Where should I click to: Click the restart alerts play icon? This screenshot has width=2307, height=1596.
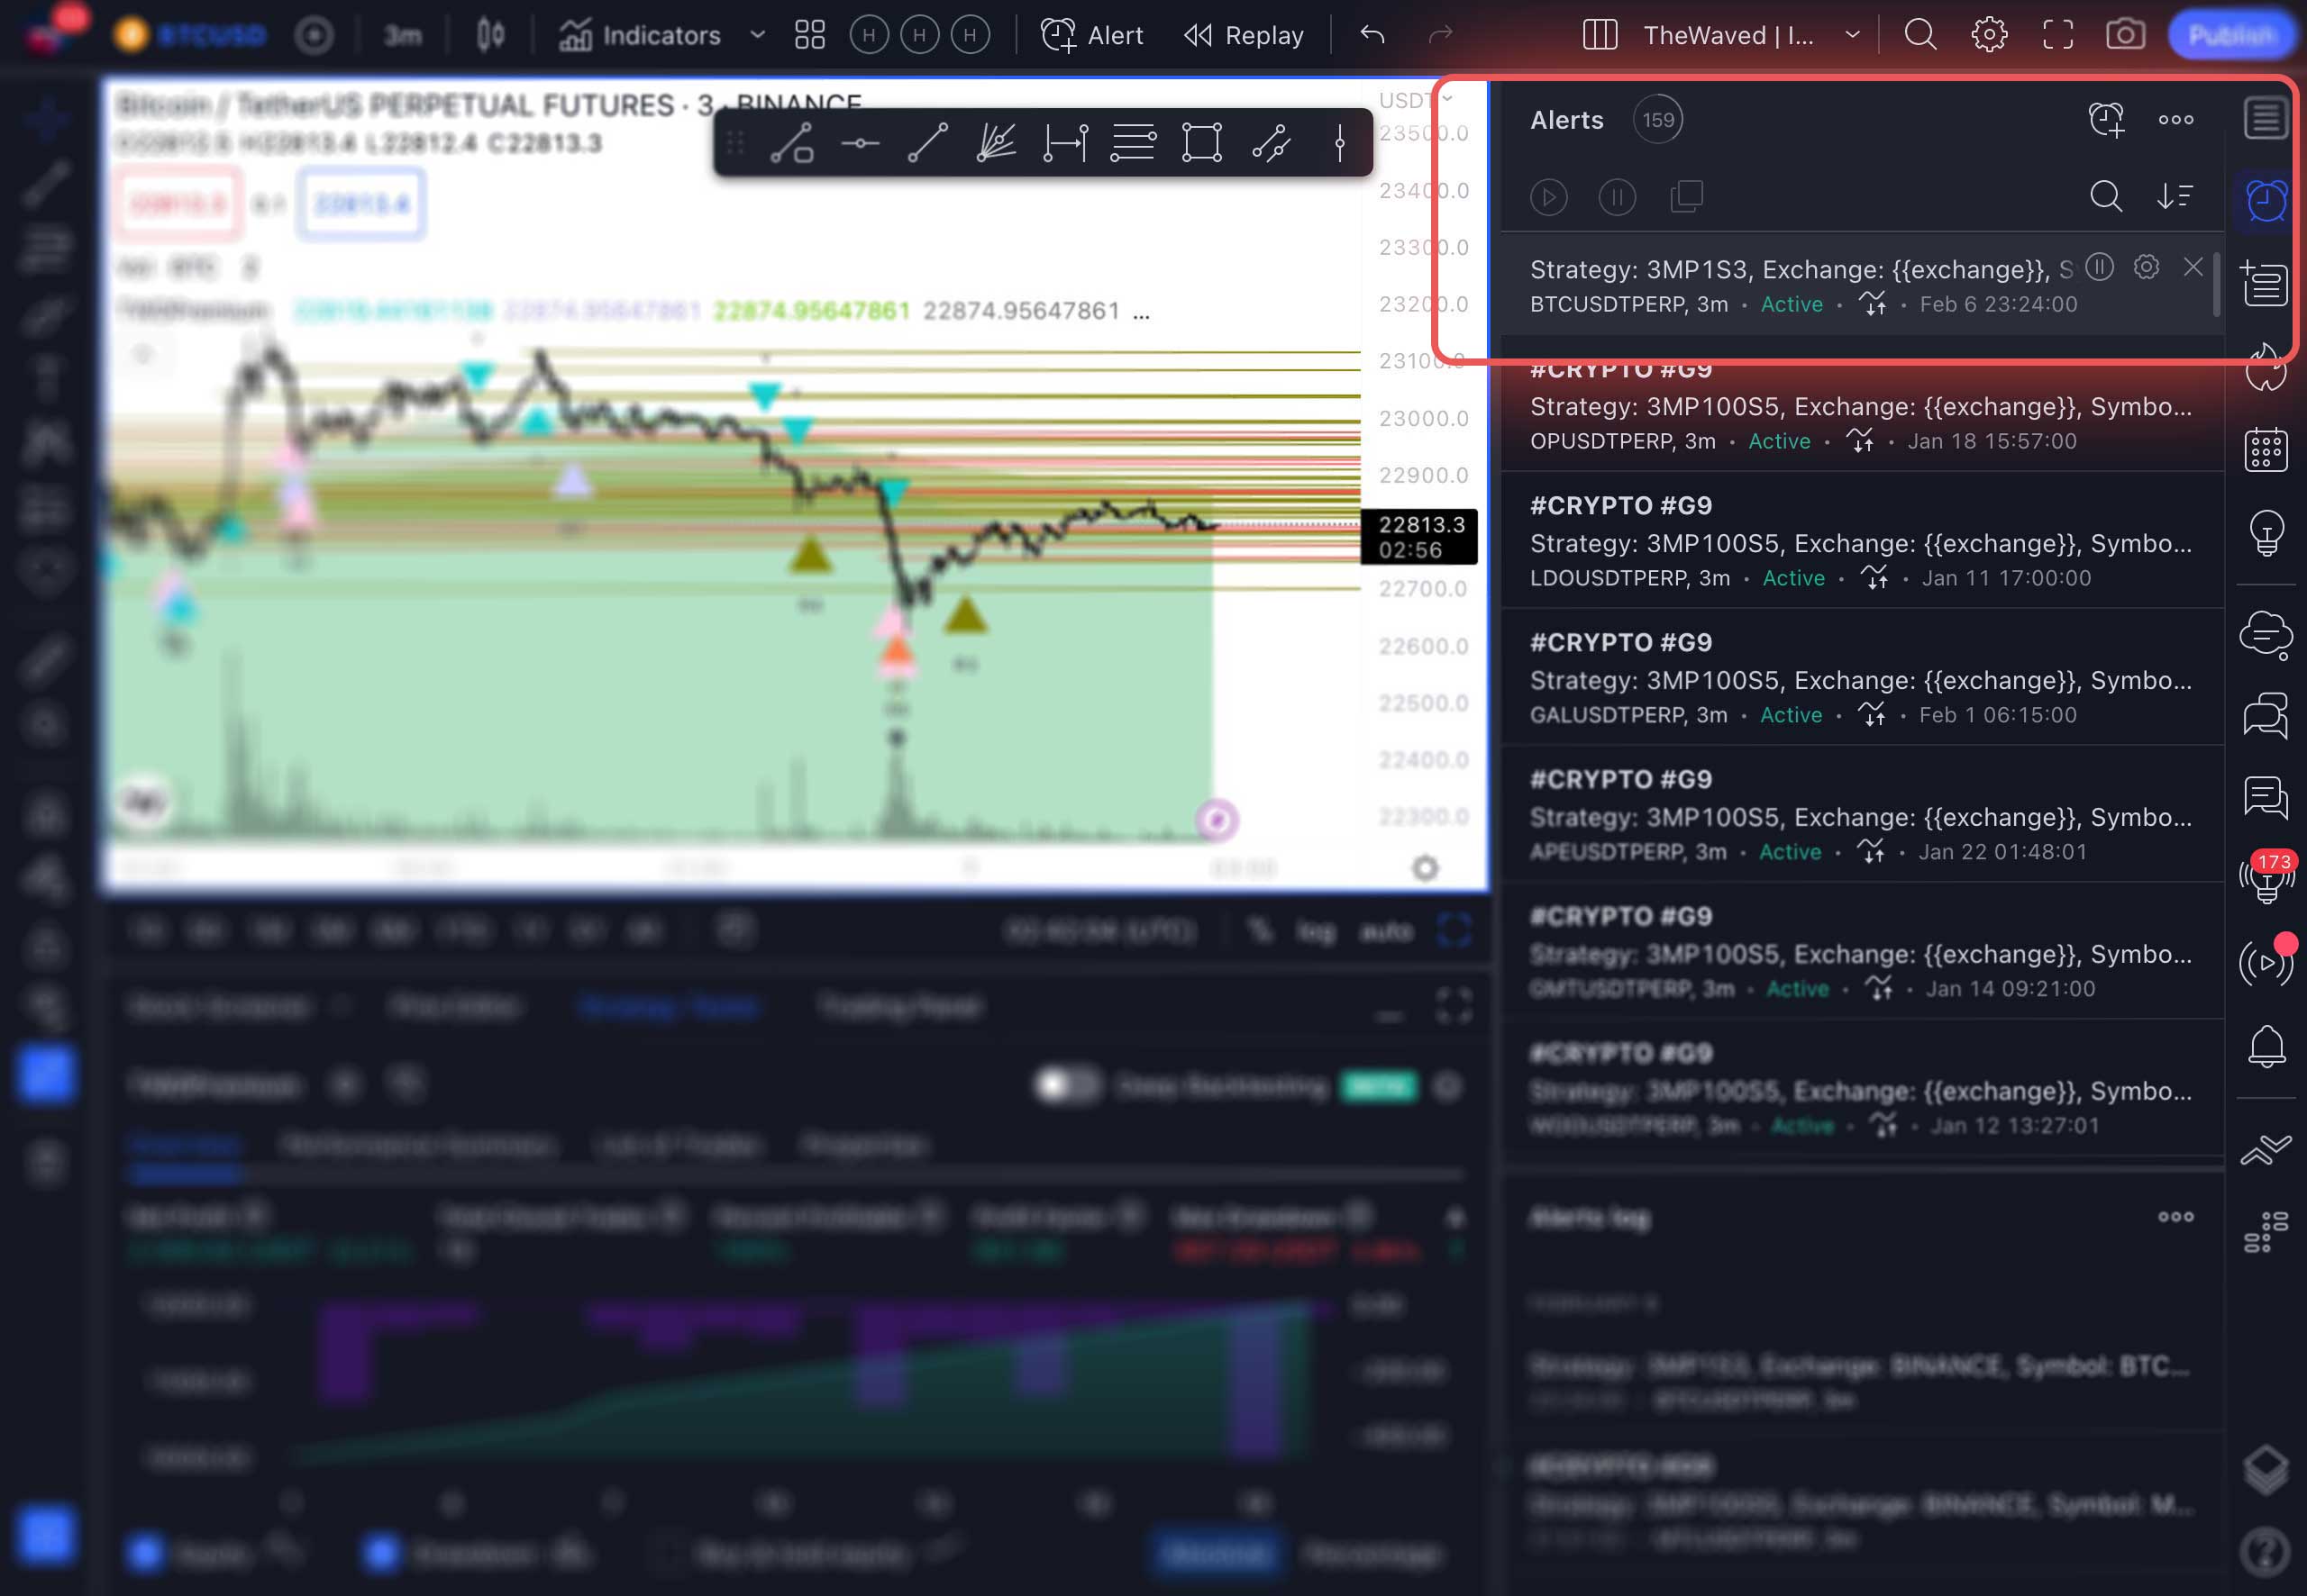tap(1549, 197)
